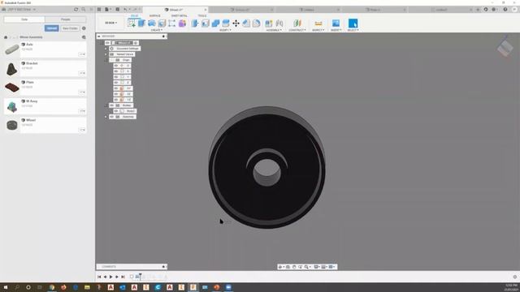520x292 pixels.
Task: Open the Modify dropdown menu
Action: [x=226, y=30]
